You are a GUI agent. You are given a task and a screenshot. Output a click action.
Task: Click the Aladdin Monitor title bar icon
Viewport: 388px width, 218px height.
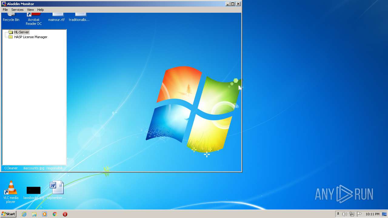[x=4, y=4]
